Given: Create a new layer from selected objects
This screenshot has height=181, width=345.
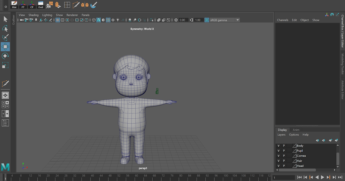Looking at the screenshot, I should [336, 140].
